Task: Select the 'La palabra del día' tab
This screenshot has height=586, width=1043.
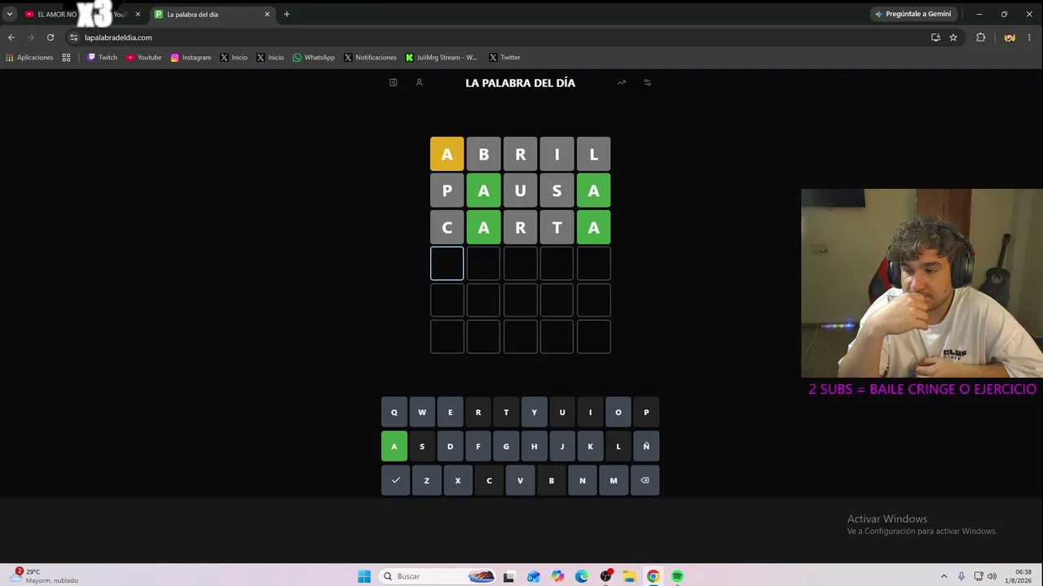Action: (212, 14)
